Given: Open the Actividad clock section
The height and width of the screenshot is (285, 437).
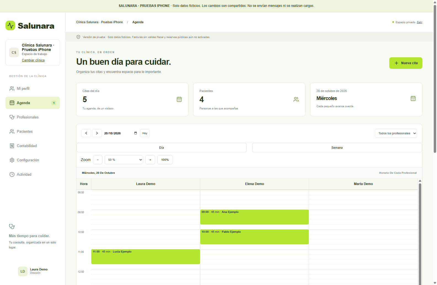Looking at the screenshot, I should click(33, 174).
